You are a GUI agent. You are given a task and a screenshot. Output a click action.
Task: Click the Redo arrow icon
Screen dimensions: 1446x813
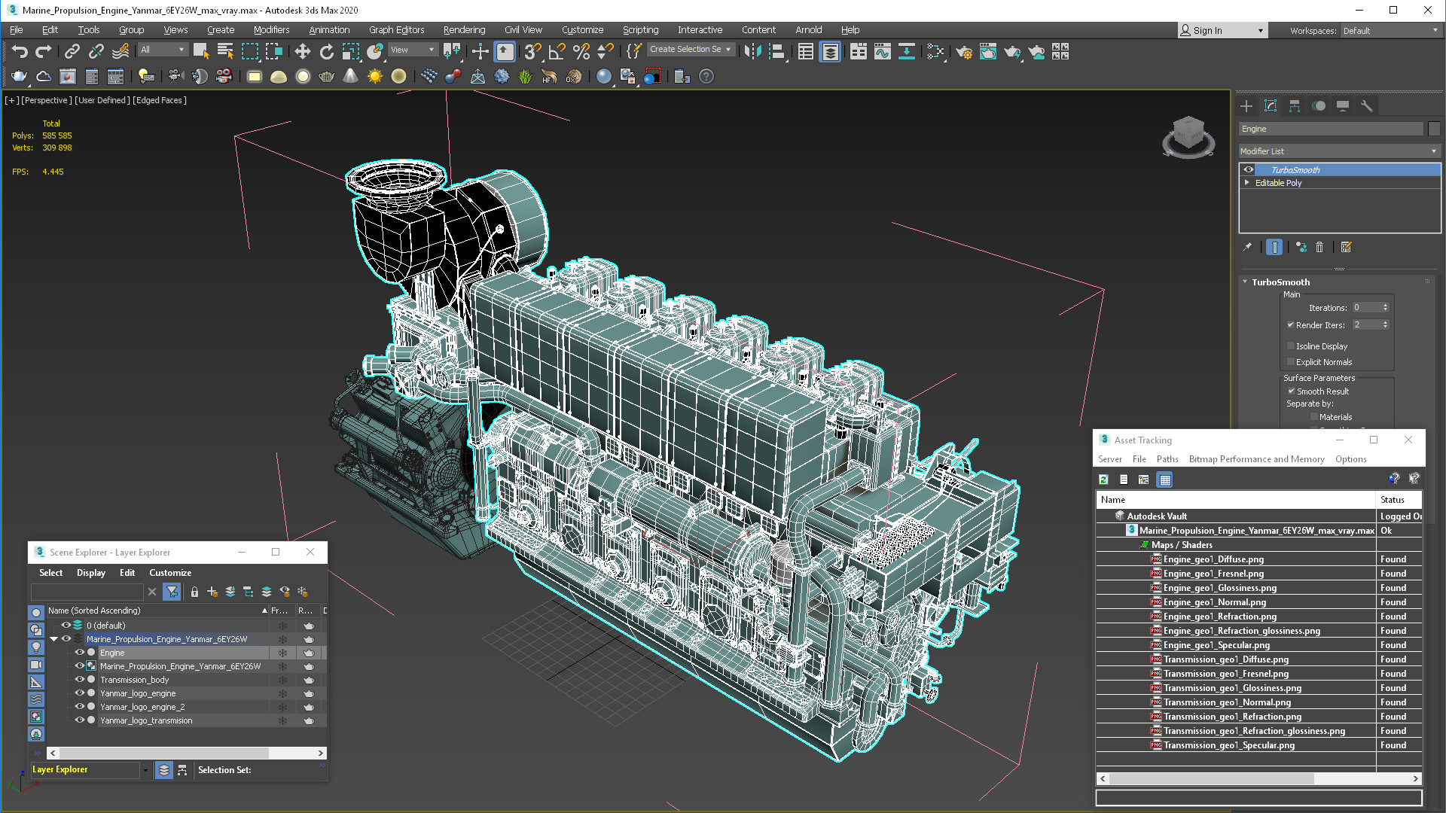(44, 51)
